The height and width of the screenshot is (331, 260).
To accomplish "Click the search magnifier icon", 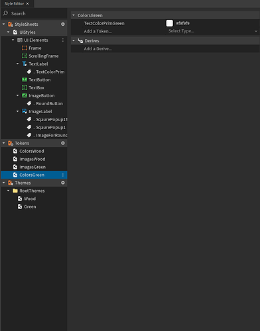I will (x=5, y=13).
